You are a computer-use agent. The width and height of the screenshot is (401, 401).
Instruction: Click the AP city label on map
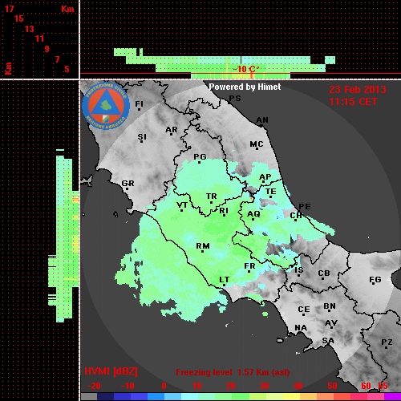pyautogui.click(x=265, y=177)
